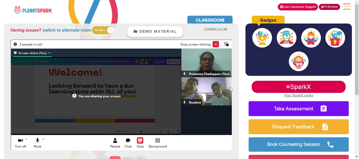Select Prasanna Chellappan video tile

pos(206,63)
